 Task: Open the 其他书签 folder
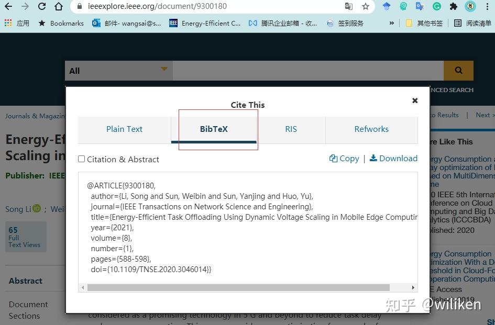pyautogui.click(x=424, y=23)
